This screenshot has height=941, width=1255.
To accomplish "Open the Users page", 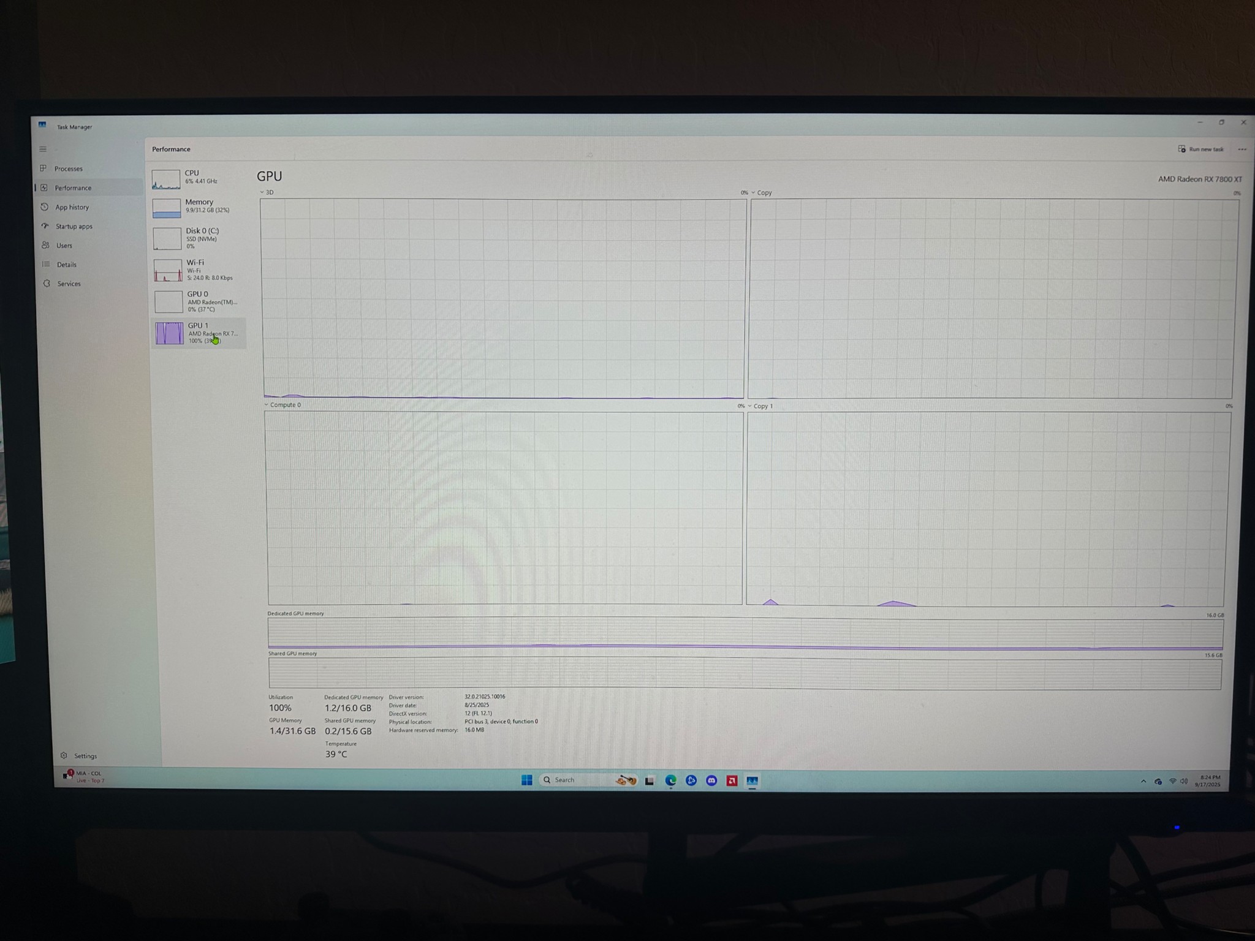I will tap(64, 245).
